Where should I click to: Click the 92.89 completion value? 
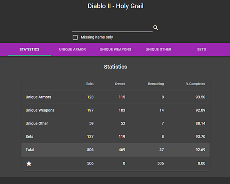201,110
